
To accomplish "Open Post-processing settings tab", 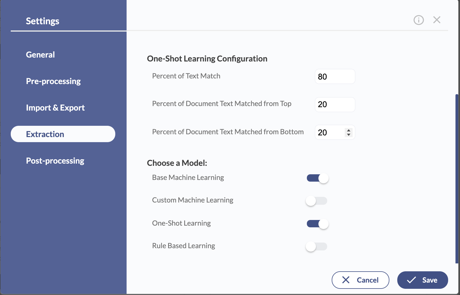I will coord(55,161).
